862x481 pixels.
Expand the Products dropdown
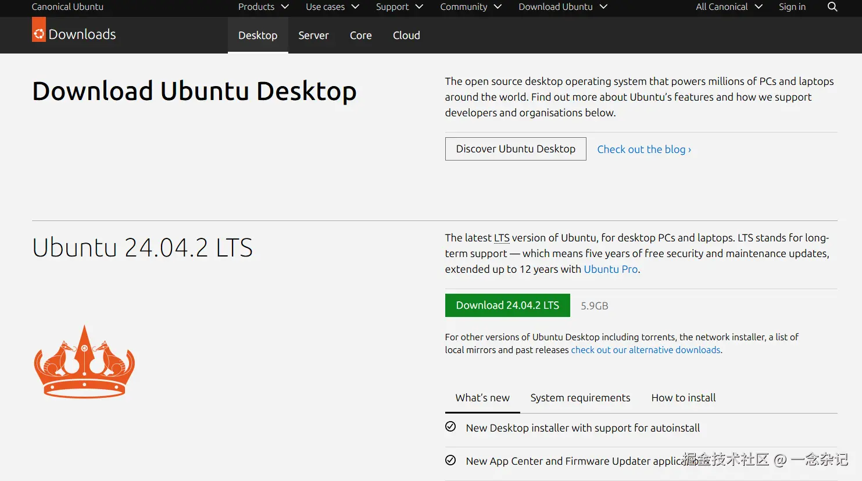[262, 7]
